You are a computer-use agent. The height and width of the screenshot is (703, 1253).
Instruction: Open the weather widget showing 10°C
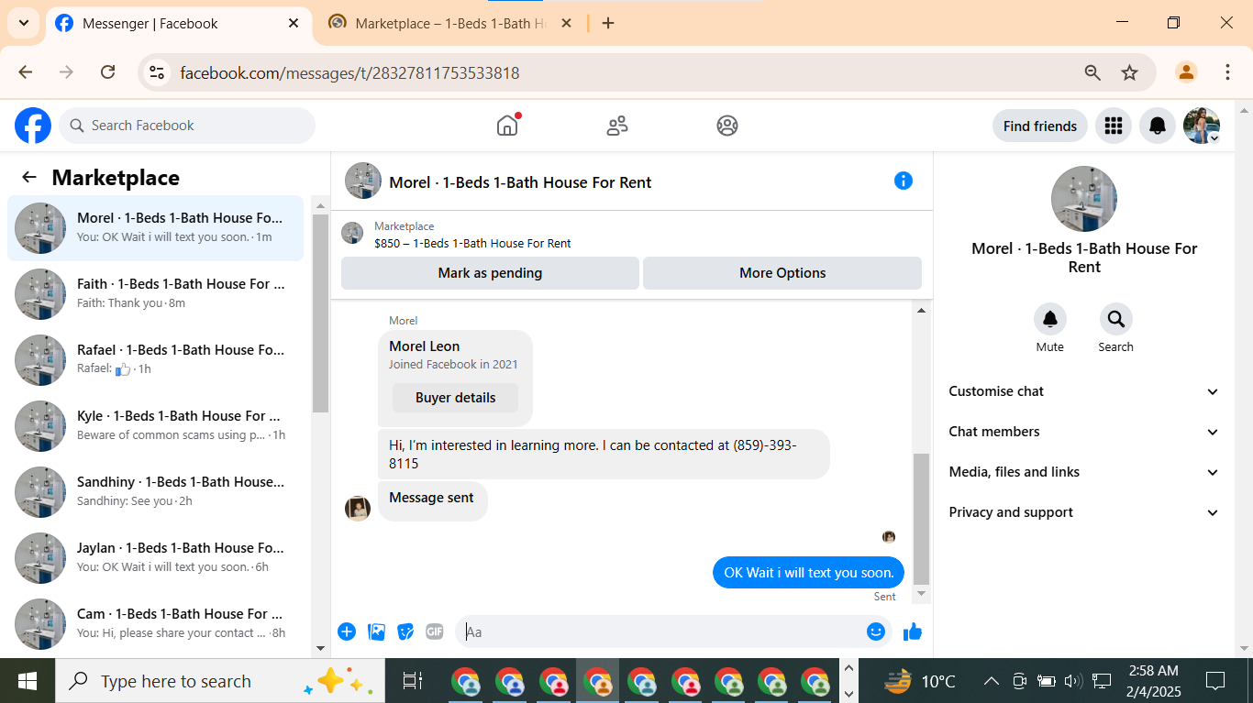(920, 681)
